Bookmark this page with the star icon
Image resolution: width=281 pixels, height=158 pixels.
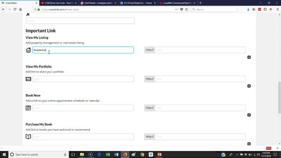coord(187,9)
